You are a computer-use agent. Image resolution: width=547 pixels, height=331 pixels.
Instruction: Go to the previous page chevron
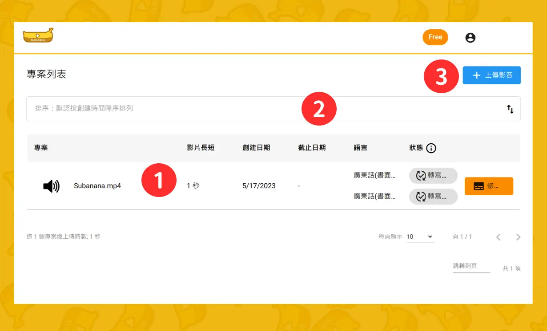click(498, 237)
